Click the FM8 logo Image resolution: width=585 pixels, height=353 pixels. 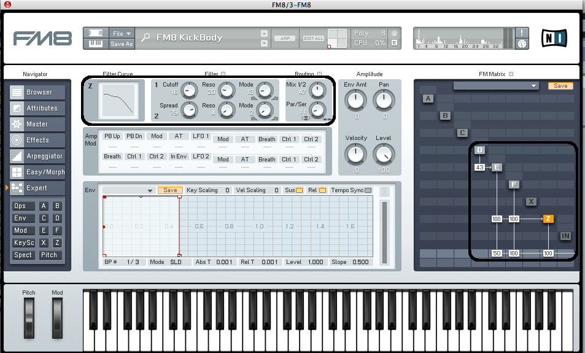(42, 39)
